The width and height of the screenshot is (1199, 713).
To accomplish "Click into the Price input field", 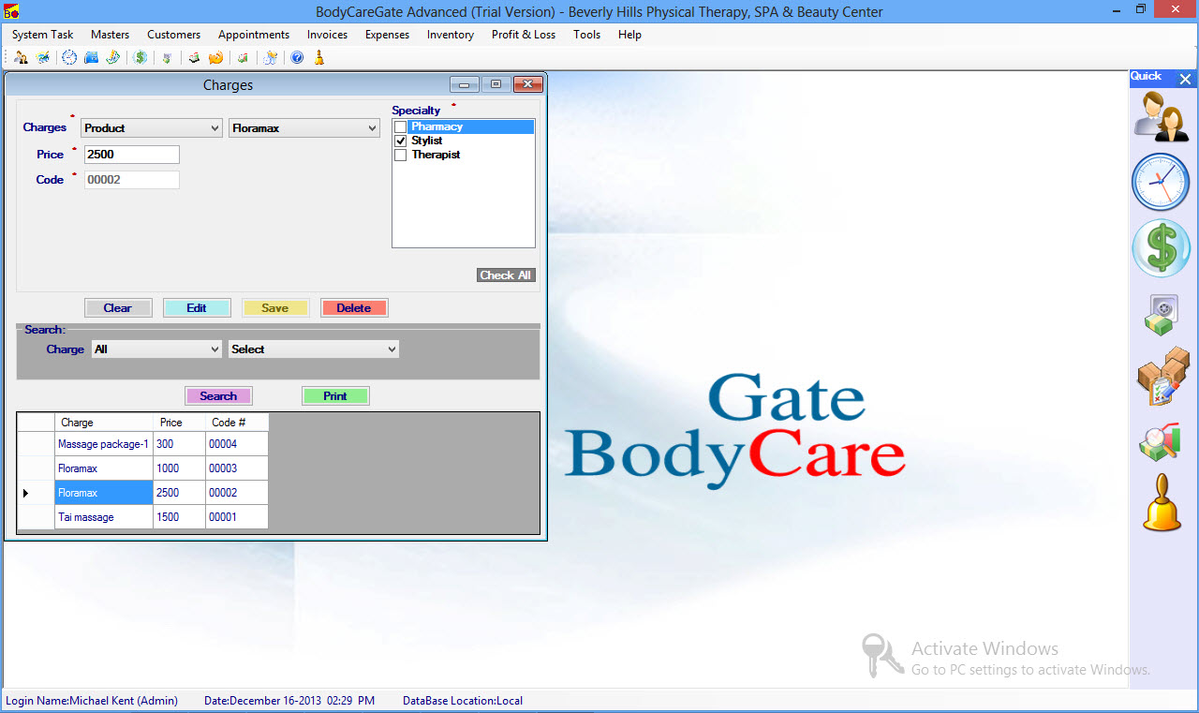I will click(x=131, y=155).
